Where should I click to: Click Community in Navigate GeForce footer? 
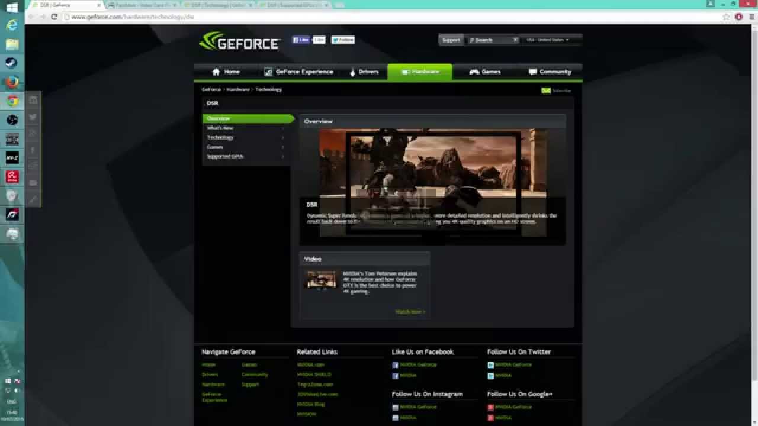(255, 375)
